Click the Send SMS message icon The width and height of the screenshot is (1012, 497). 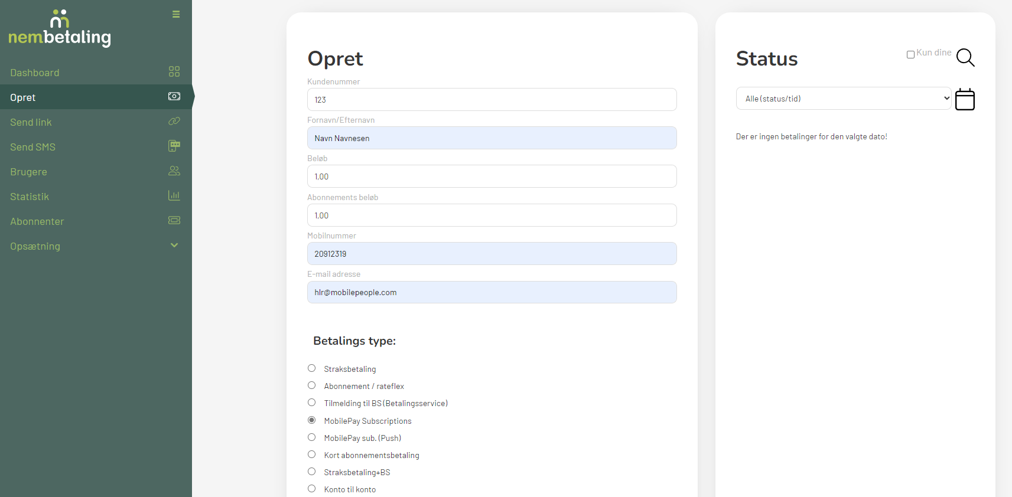click(174, 146)
